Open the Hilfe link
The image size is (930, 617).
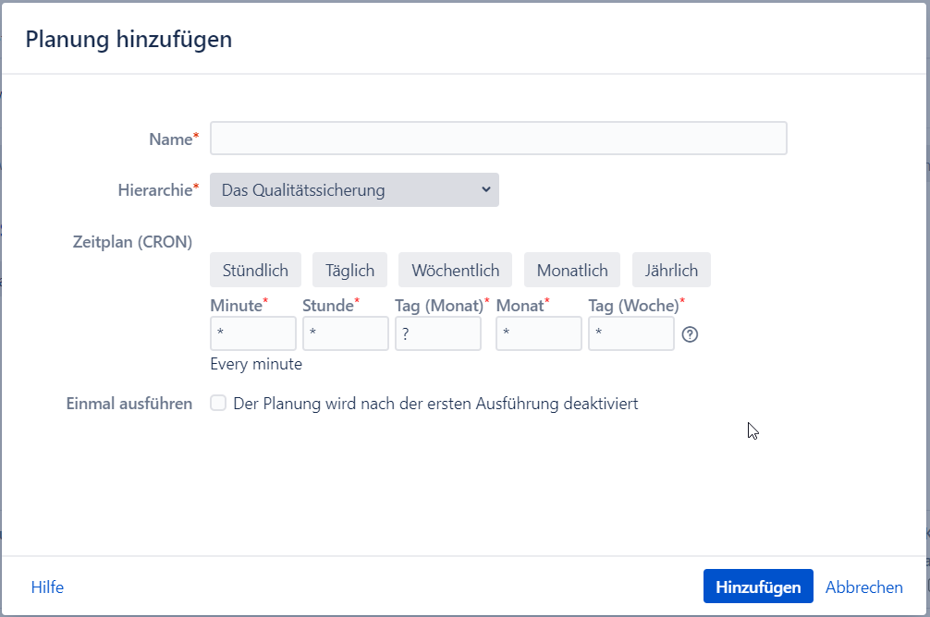[x=47, y=587]
